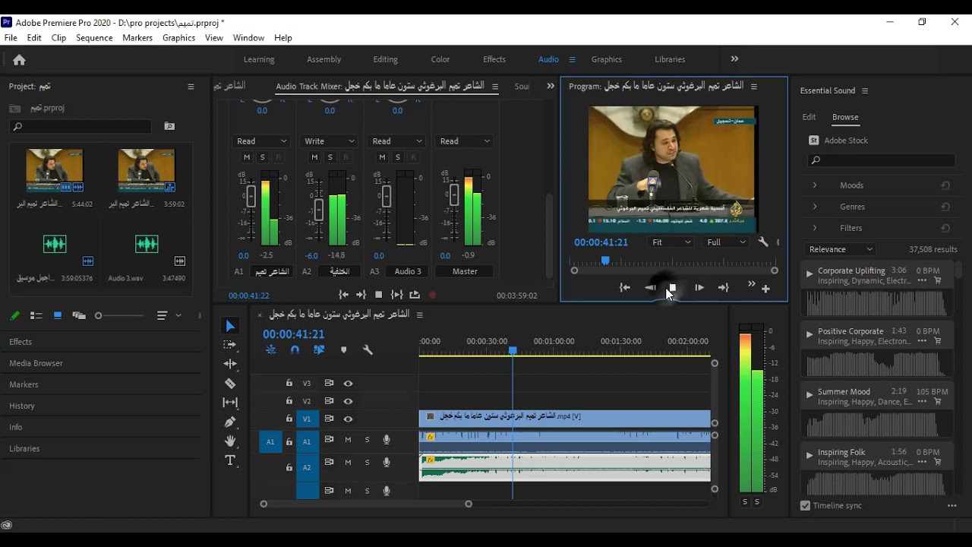Switch Project panel to Icon View

57,315
